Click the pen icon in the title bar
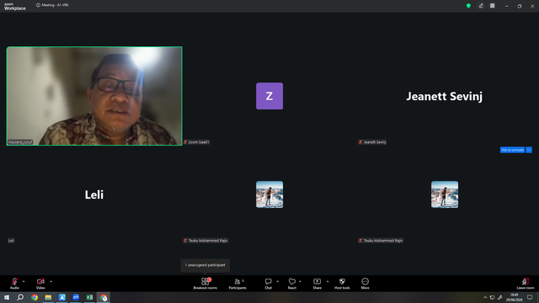Viewport: 539px width, 303px height. pos(481,6)
